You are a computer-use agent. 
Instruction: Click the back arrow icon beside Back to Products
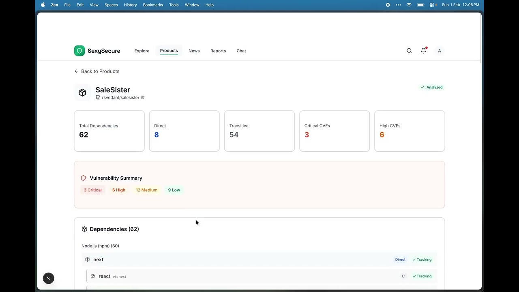click(76, 71)
